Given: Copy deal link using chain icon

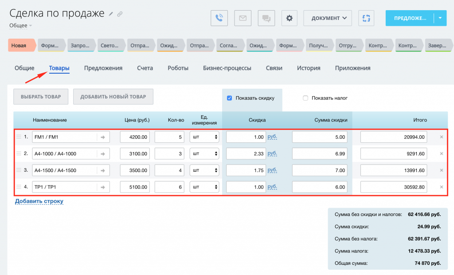Looking at the screenshot, I should tap(120, 14).
